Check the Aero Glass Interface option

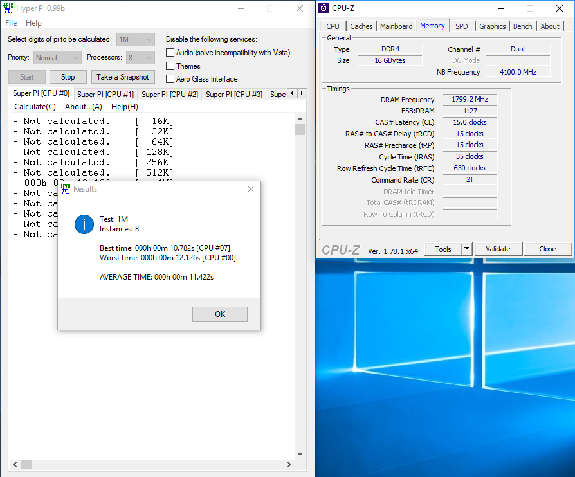coord(170,79)
